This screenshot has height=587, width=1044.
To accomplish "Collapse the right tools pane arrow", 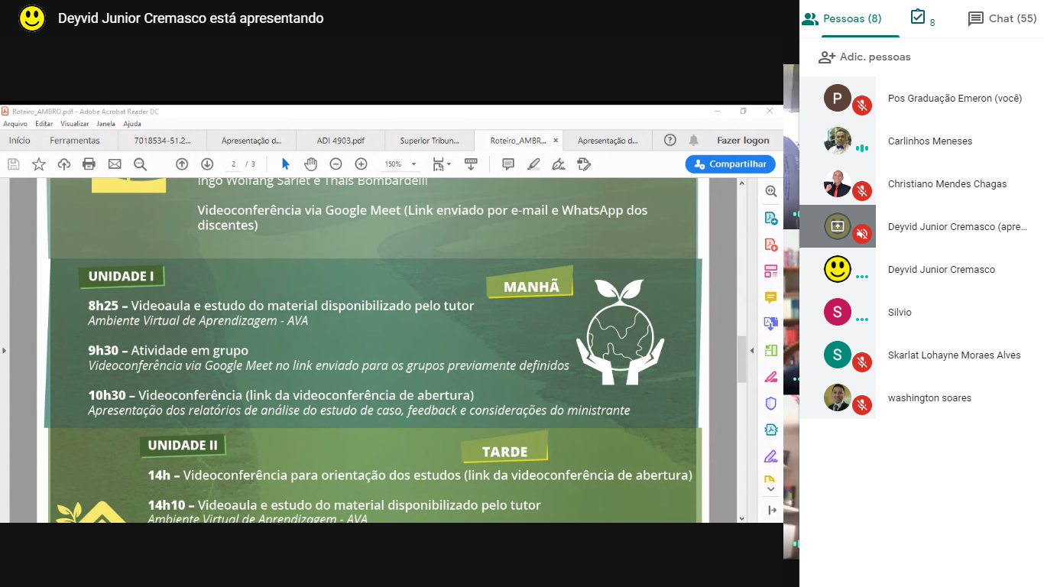I will [x=752, y=351].
